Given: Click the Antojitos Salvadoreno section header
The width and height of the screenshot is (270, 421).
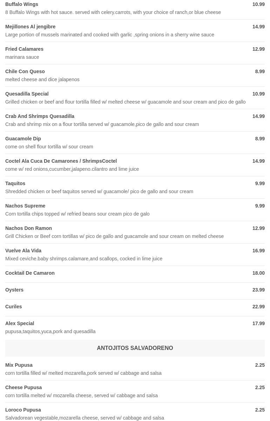Looking at the screenshot, I should point(135,348).
